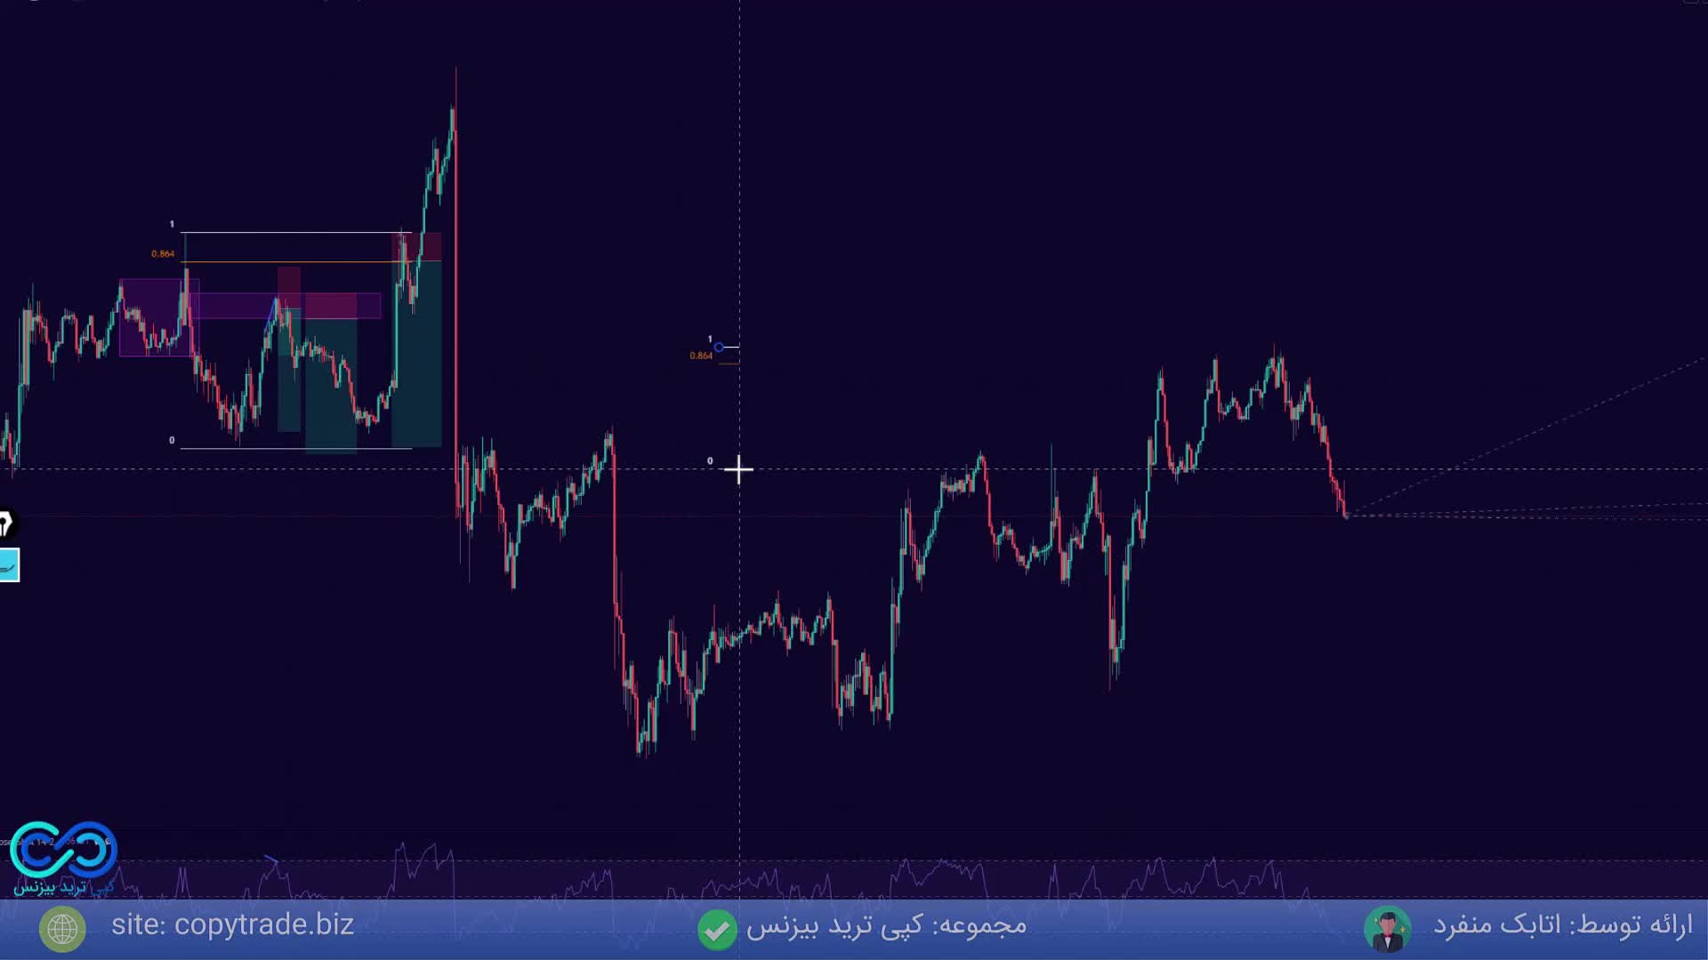Click the small Fibonacci anchor circle handle
The width and height of the screenshot is (1708, 960).
pos(719,347)
